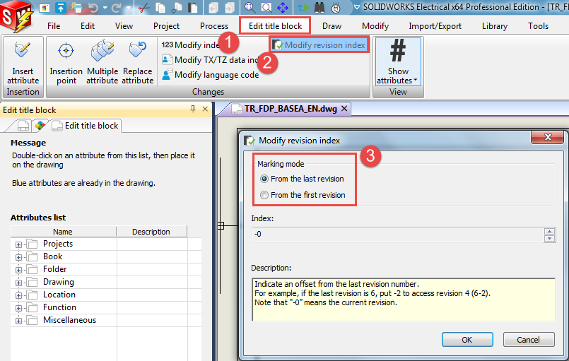Expand the Function attribute folder
This screenshot has height=361, width=569.
coord(18,308)
